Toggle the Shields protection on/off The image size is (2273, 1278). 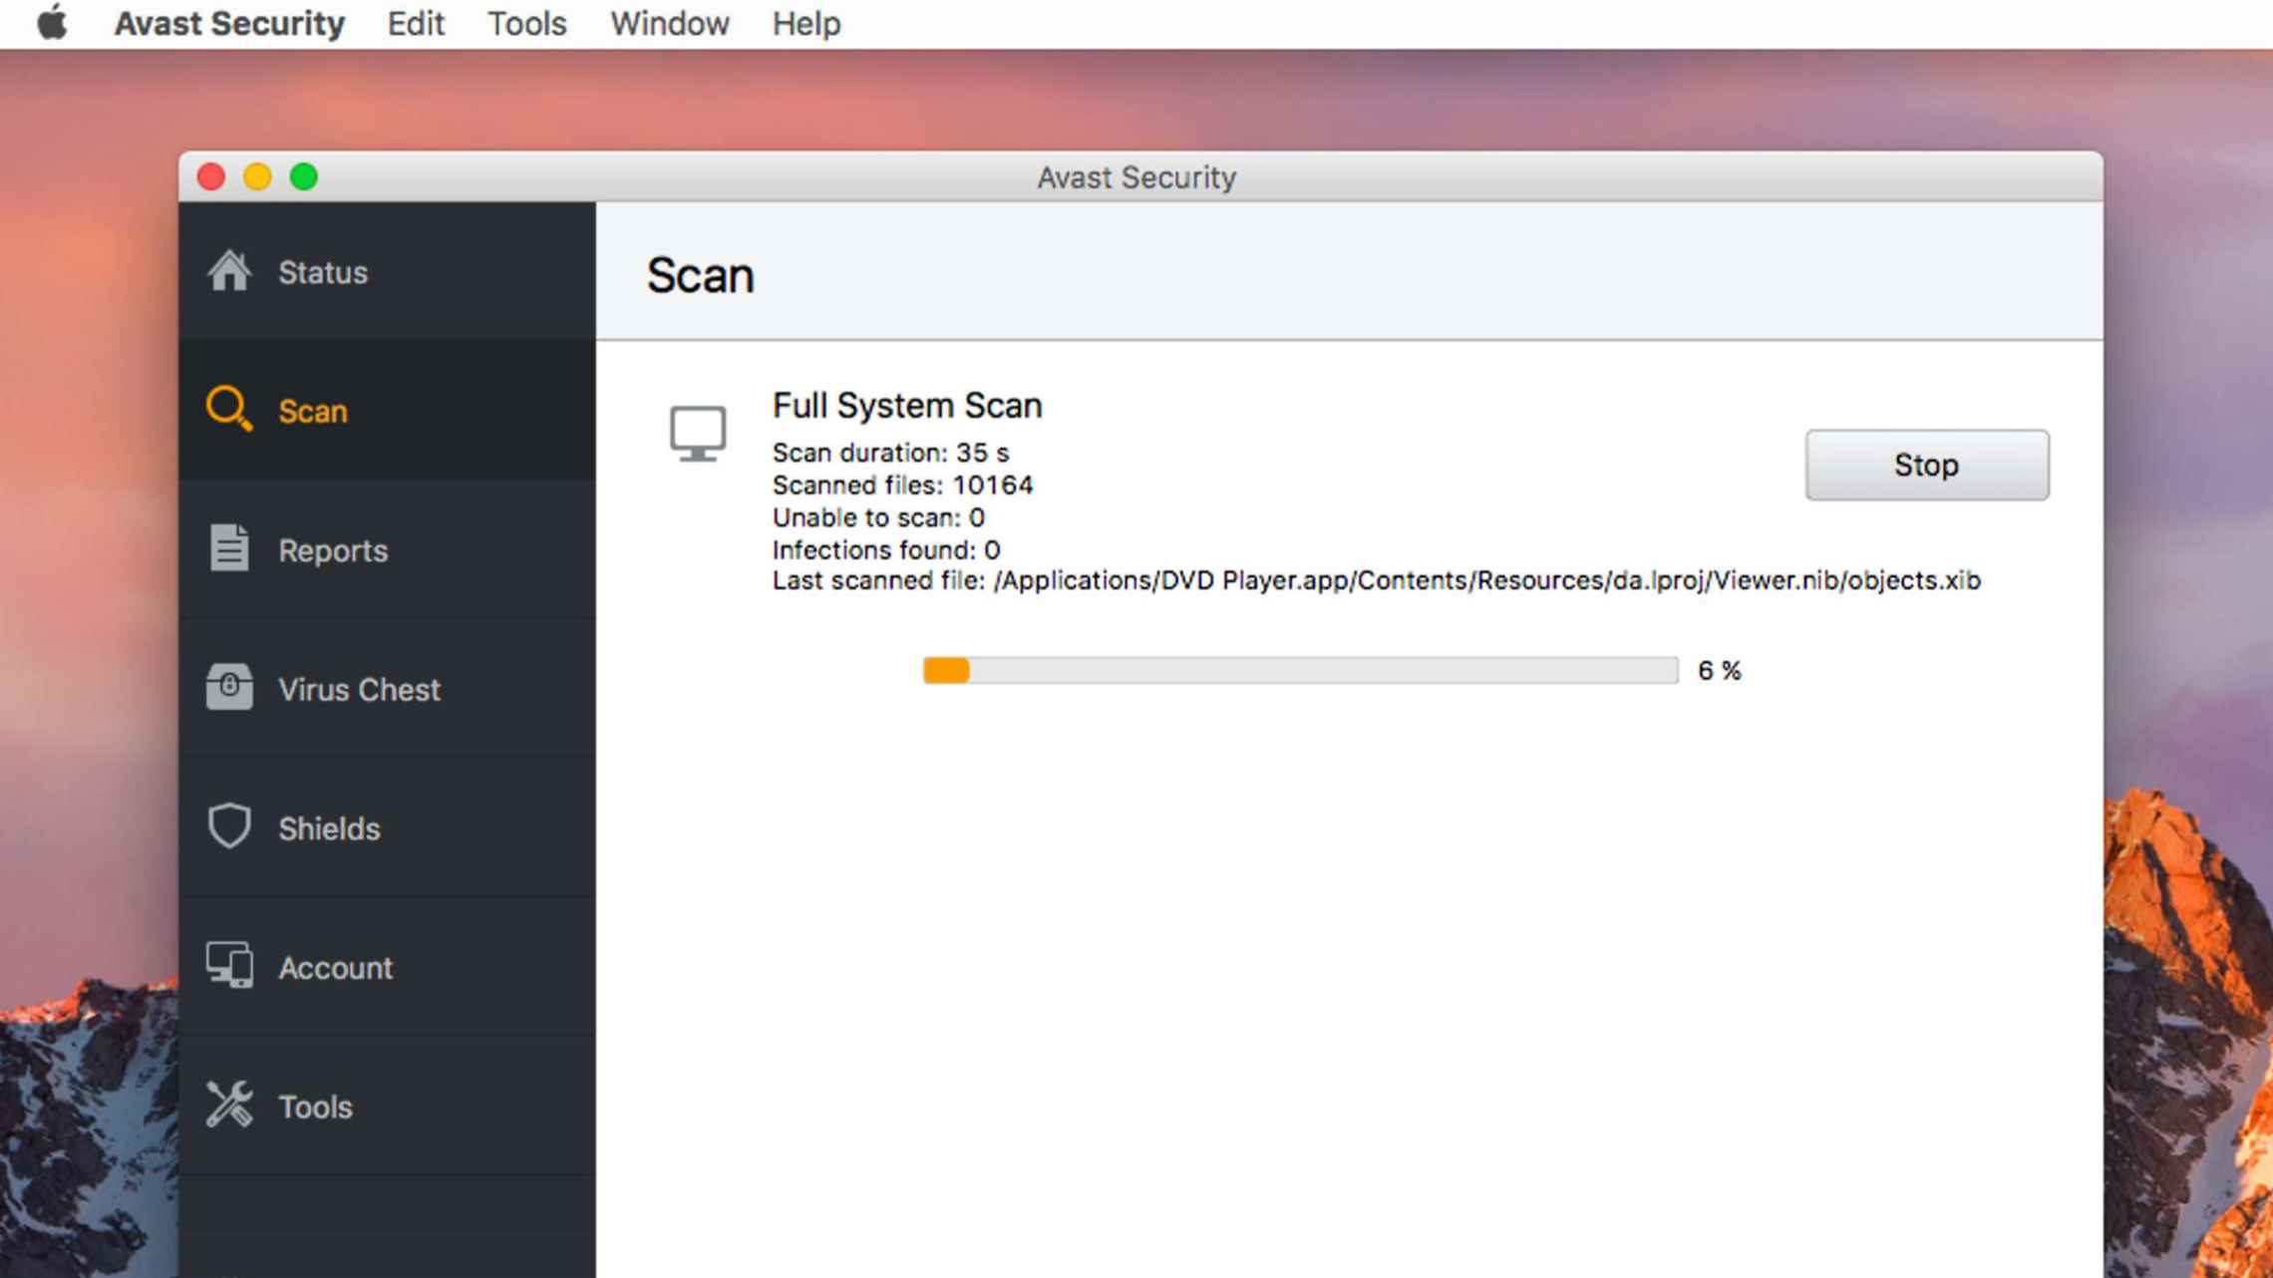tap(329, 828)
